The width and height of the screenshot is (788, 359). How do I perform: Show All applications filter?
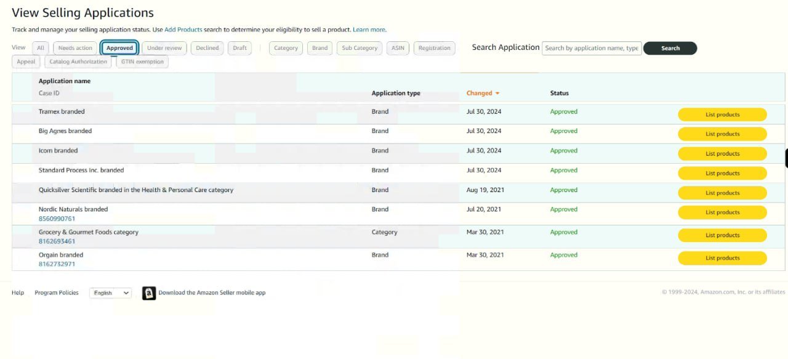pos(40,48)
